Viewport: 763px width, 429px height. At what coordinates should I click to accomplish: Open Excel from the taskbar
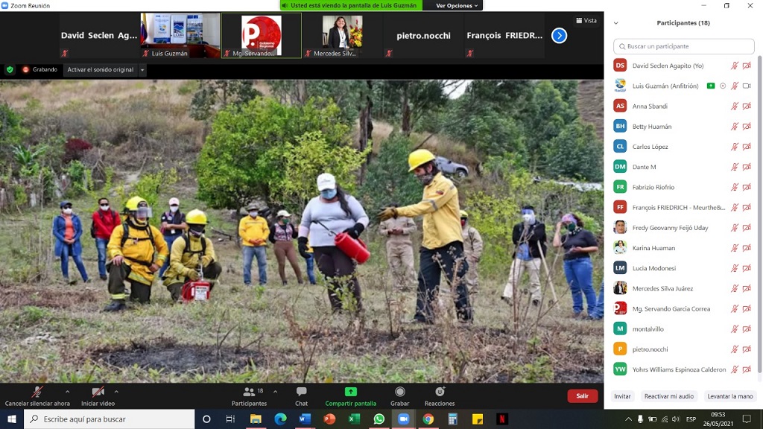coord(354,419)
